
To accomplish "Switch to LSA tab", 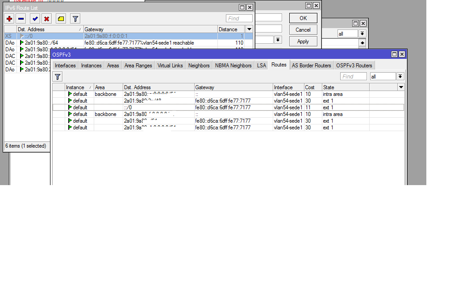I will coord(262,66).
